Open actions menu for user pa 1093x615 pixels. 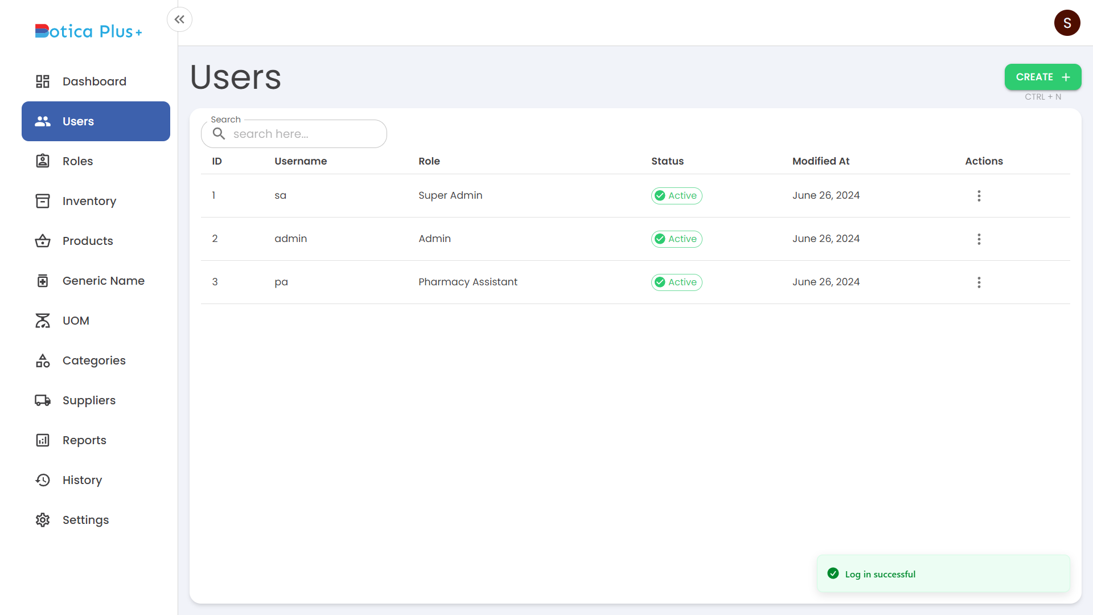(979, 282)
